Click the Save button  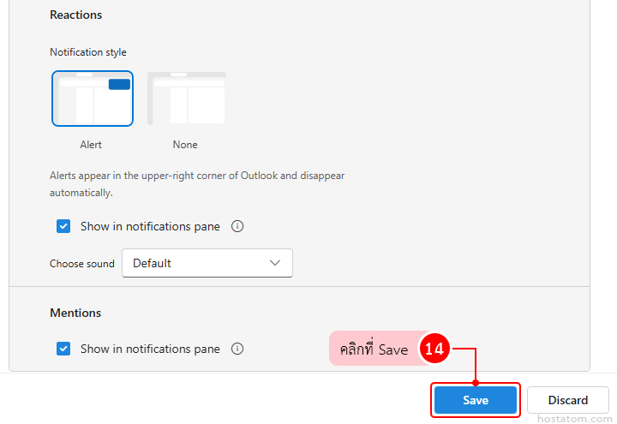[476, 400]
